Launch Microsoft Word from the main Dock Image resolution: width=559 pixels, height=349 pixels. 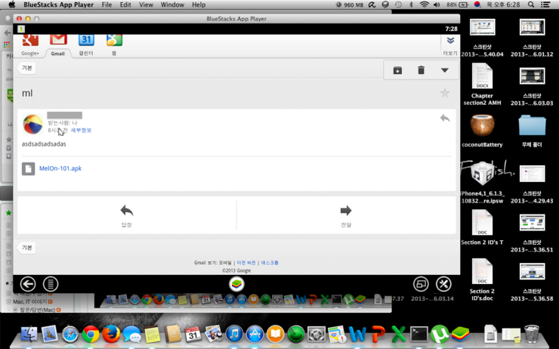[357, 335]
